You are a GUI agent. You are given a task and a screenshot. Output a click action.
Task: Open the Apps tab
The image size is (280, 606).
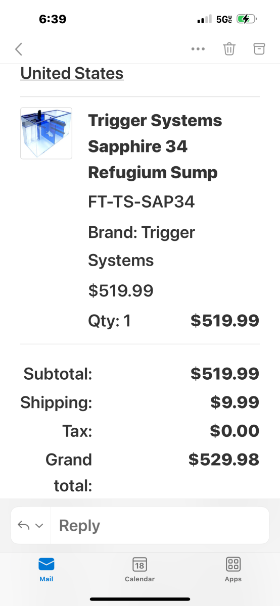pyautogui.click(x=233, y=570)
